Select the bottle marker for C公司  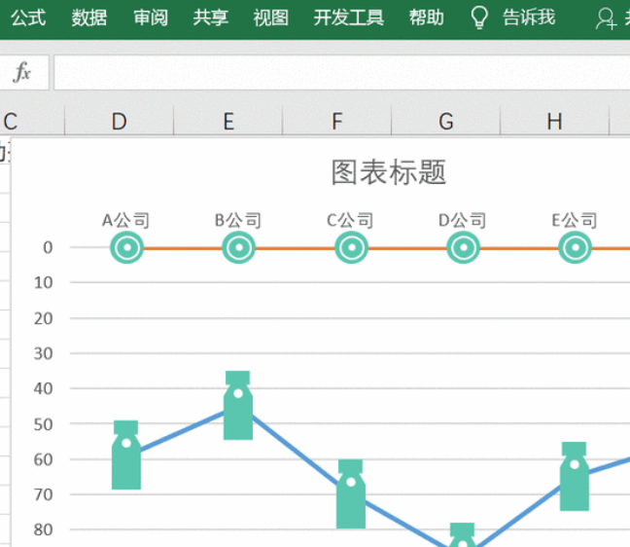351,493
